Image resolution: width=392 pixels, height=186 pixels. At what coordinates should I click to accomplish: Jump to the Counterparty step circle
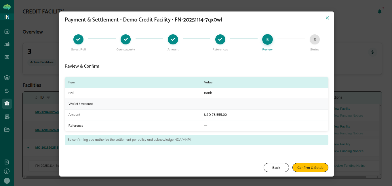click(x=125, y=40)
